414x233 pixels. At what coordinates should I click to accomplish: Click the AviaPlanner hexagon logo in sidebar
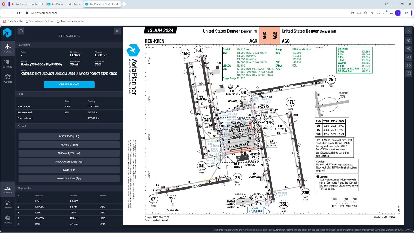[7, 33]
